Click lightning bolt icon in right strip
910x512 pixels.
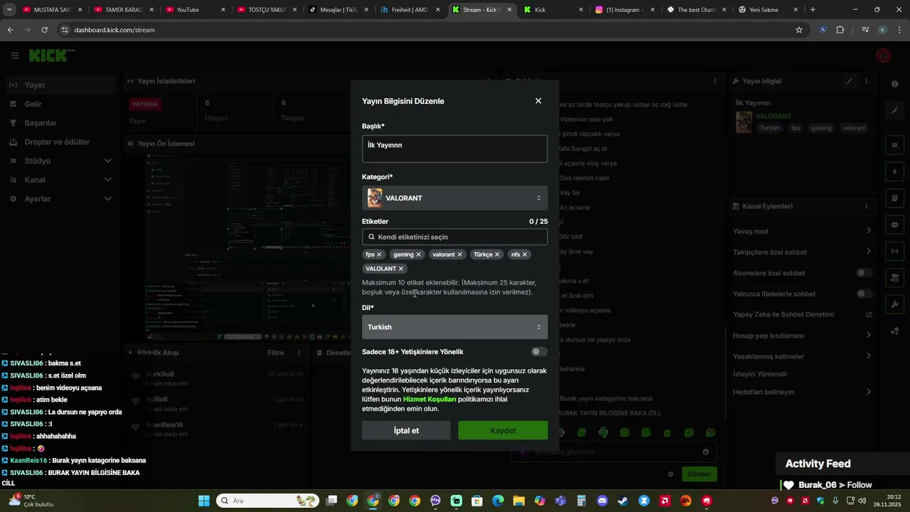pos(895,172)
